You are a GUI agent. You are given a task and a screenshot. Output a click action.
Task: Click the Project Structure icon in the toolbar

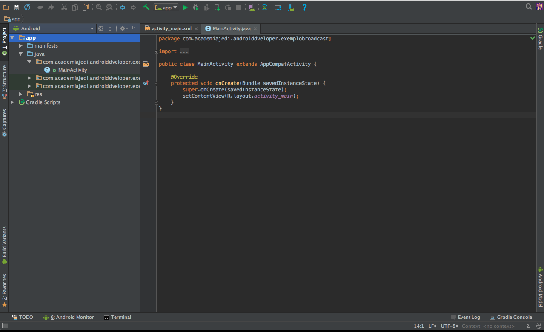click(x=278, y=7)
